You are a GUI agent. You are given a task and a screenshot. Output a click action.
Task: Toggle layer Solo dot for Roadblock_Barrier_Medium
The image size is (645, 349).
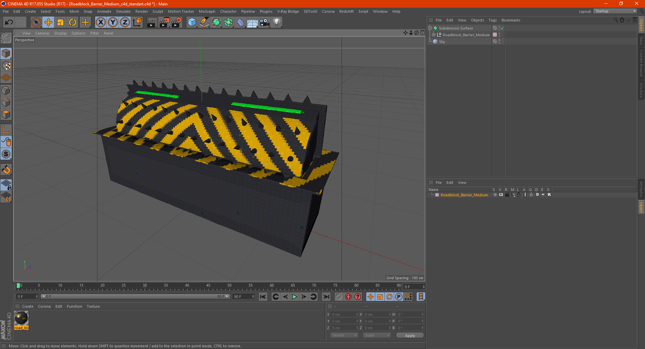pyautogui.click(x=495, y=195)
